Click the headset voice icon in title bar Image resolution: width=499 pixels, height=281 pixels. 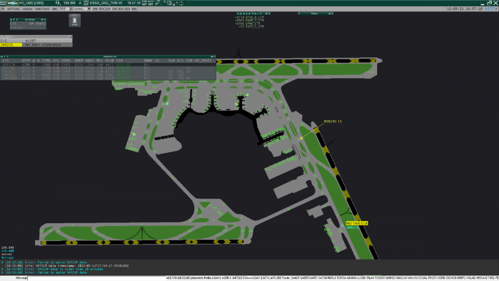click(x=57, y=2)
